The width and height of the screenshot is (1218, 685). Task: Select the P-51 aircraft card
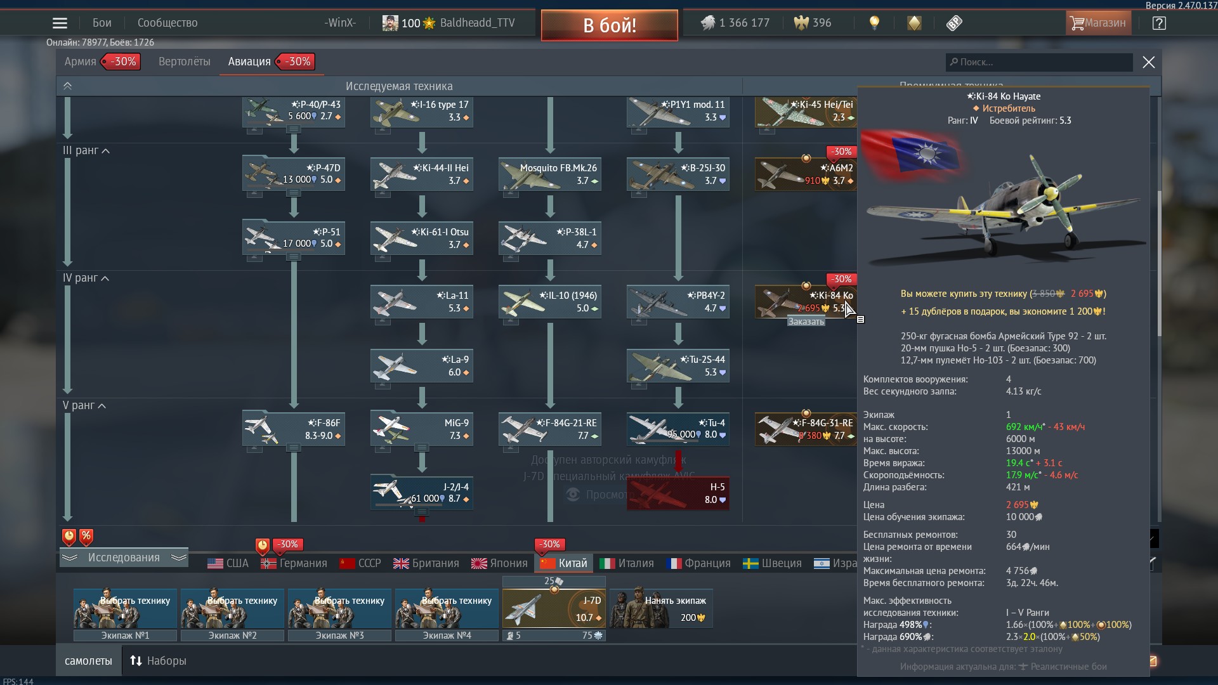tap(294, 238)
